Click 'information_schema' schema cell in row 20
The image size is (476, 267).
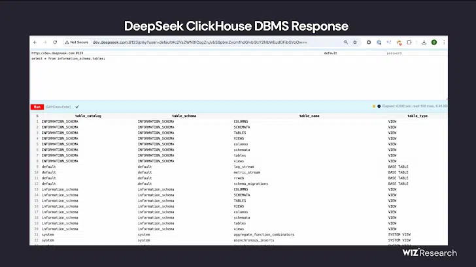point(156,229)
